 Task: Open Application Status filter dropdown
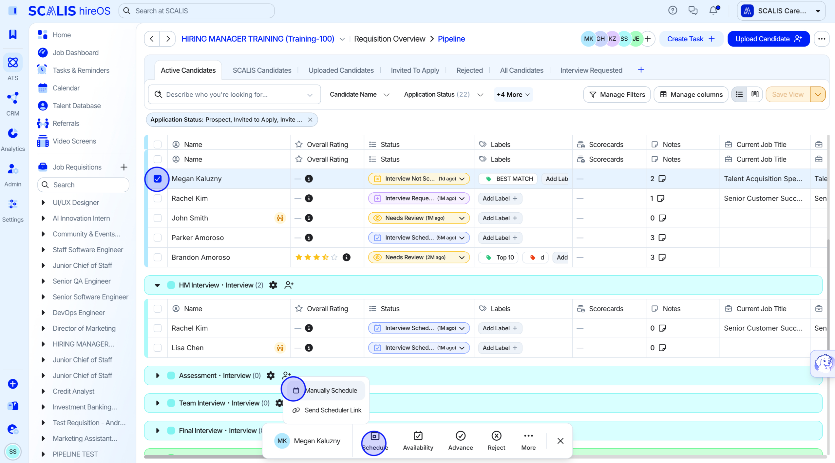tap(444, 94)
